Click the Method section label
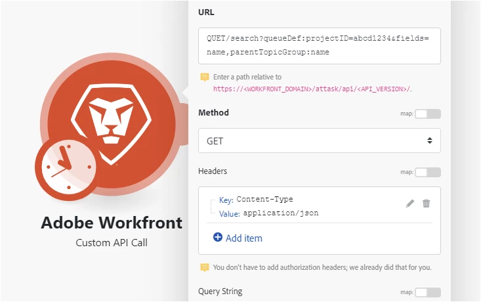The width and height of the screenshot is (481, 302). tap(213, 113)
